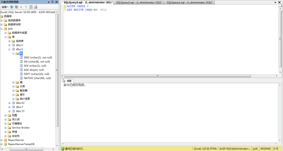Expand the 数据库快照 folder
The width and height of the screenshot is (283, 151).
[x=2, y=25]
